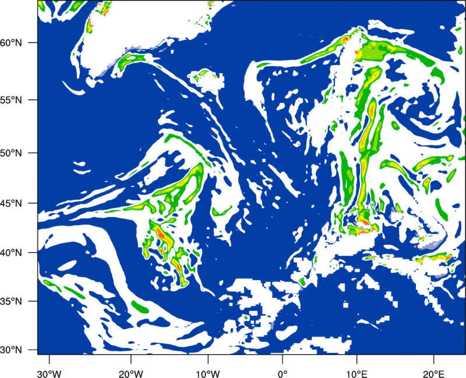Screen dimensions: 466x378
Task: Click the 20°W longitude label
Action: tap(131, 373)
